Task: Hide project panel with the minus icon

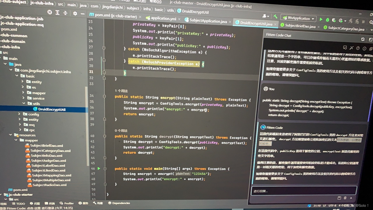Action: [x=83, y=14]
